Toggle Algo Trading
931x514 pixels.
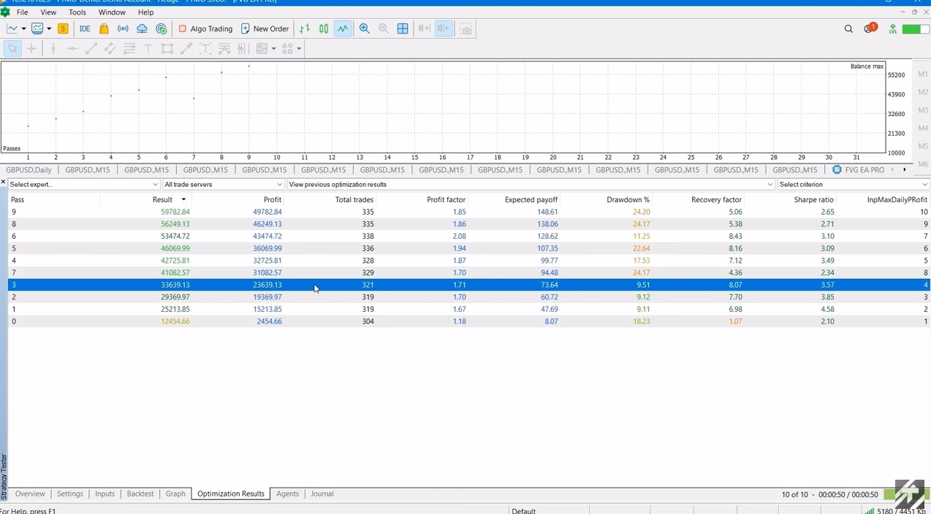pos(205,28)
